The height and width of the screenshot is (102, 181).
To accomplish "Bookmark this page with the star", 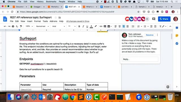I will (x=138, y=12).
